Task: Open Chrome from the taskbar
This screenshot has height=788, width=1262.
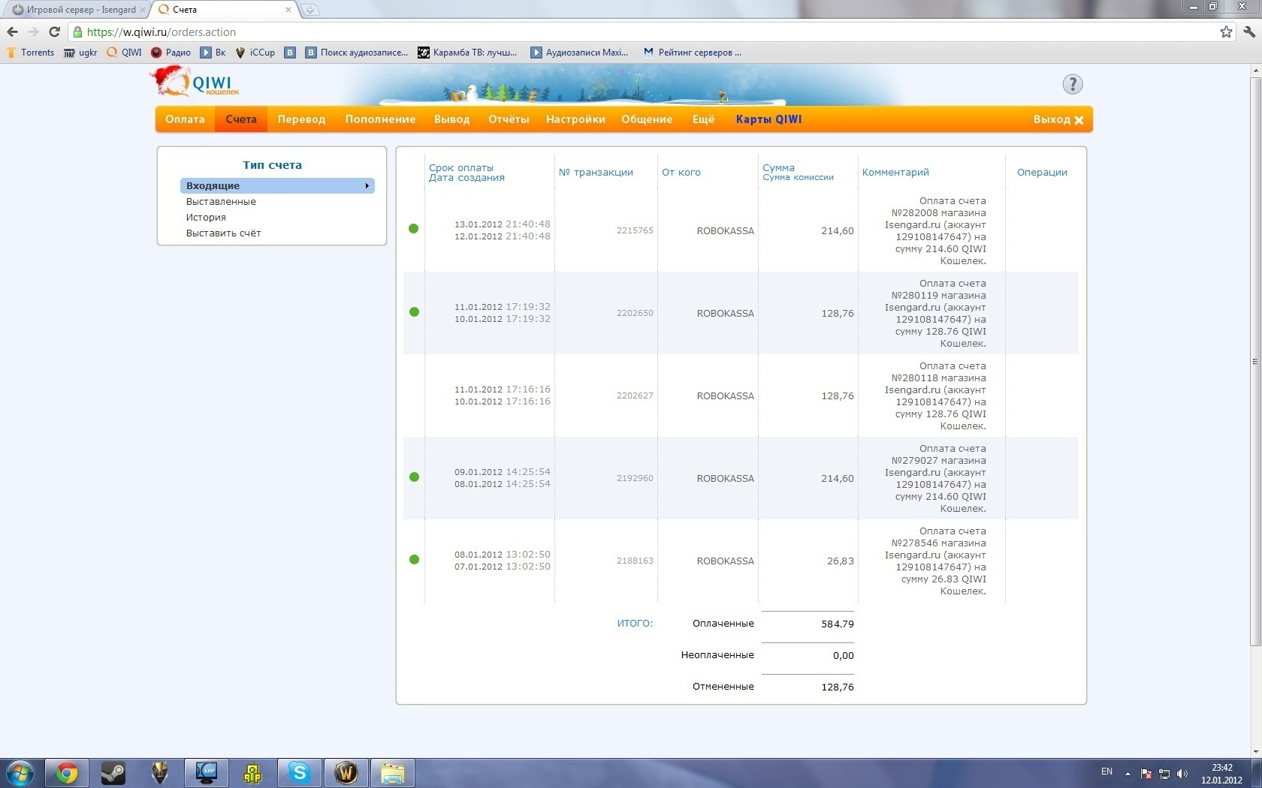Action: tap(67, 773)
